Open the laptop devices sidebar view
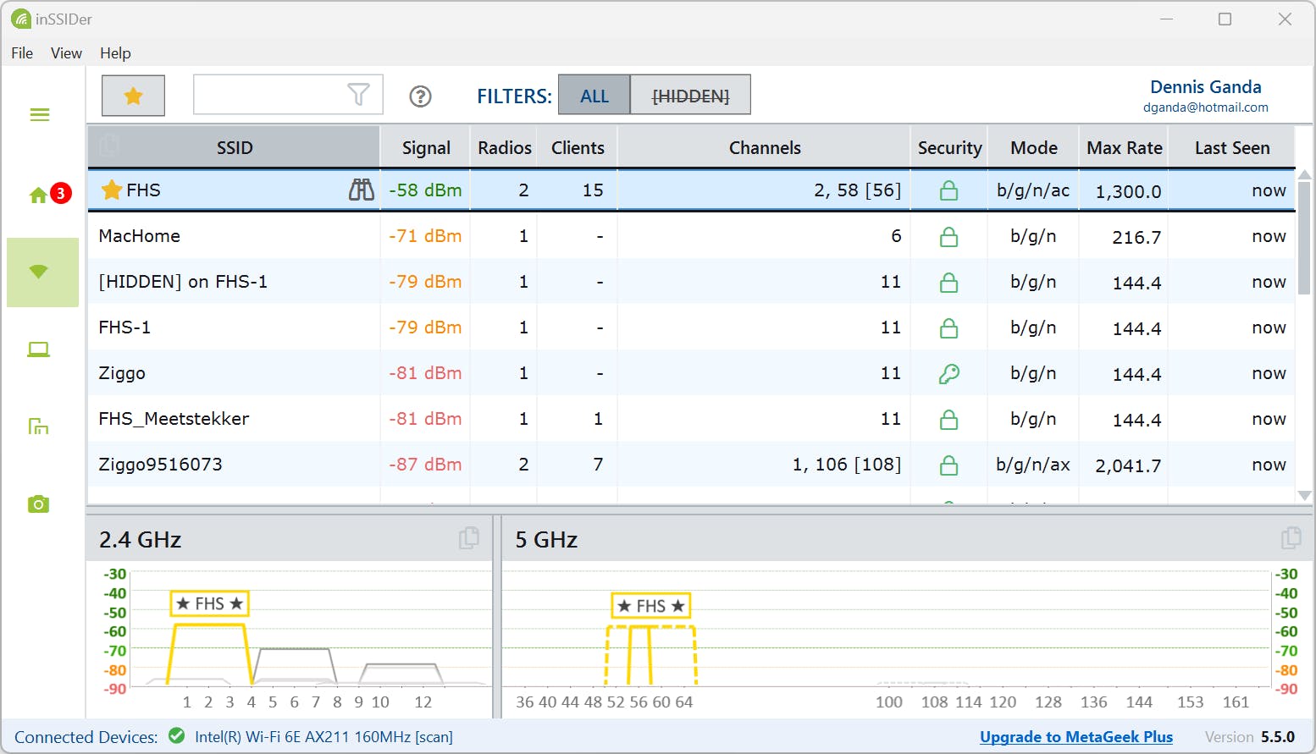1316x754 pixels. (39, 349)
